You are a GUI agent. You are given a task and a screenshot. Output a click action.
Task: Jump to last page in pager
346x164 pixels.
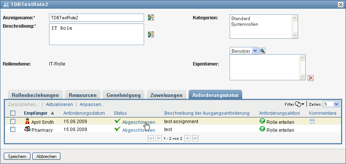click(195, 139)
